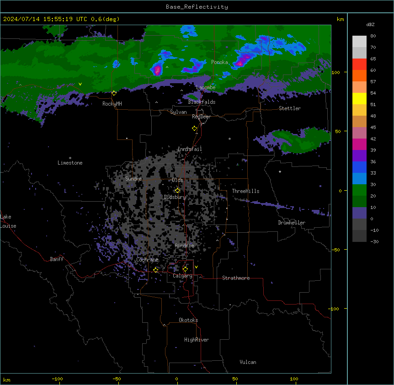Screen dimensions: 394x385
Task: Click the red legend swatch between 65 and 60
Action: (359, 64)
